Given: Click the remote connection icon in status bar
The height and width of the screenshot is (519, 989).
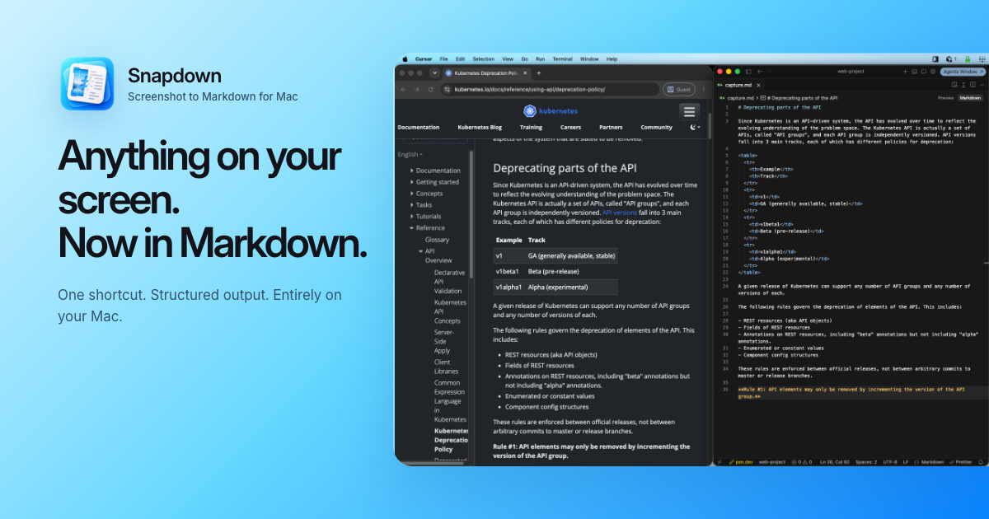Looking at the screenshot, I should pyautogui.click(x=719, y=462).
